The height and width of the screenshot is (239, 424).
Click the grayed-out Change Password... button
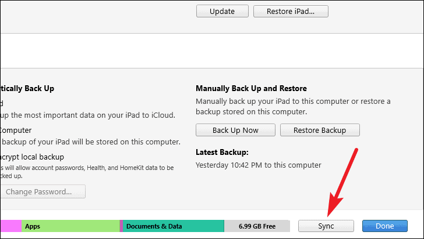pos(43,191)
